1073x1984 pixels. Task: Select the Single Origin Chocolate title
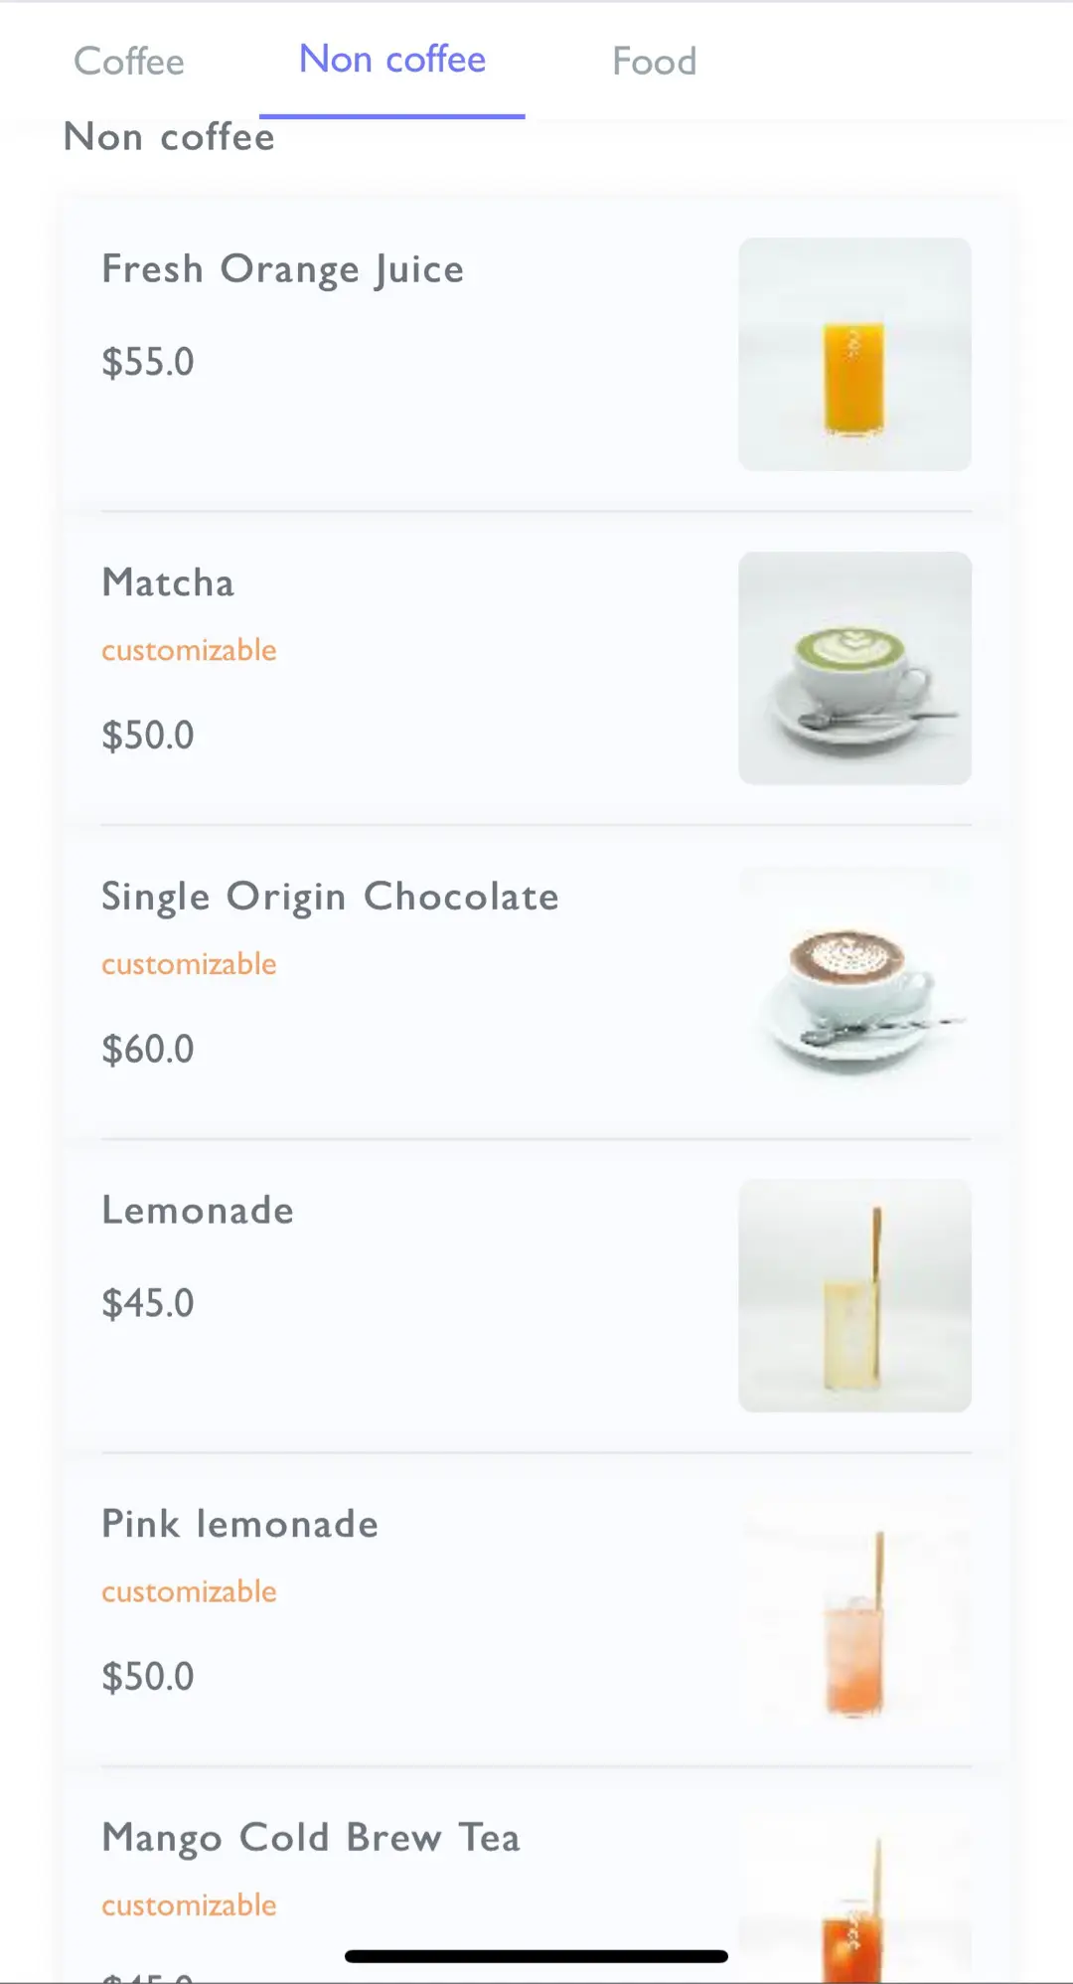330,898
